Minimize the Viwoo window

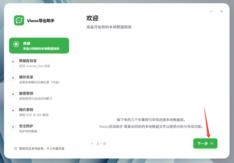coord(211,11)
